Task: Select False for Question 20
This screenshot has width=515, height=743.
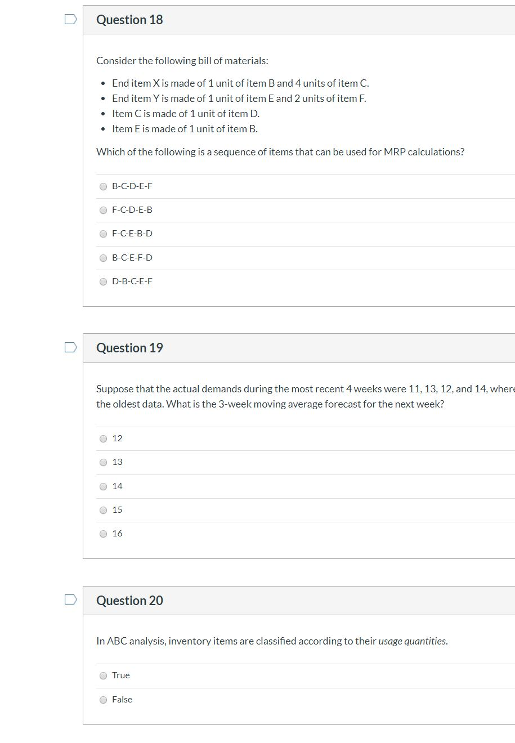Action: [x=103, y=699]
